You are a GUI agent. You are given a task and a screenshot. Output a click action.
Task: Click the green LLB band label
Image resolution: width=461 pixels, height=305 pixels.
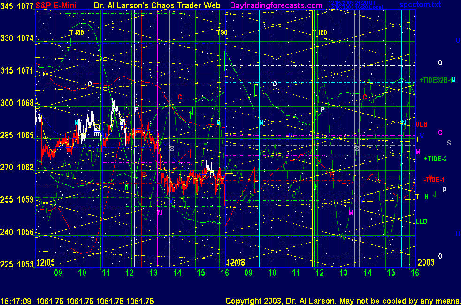tap(421, 221)
